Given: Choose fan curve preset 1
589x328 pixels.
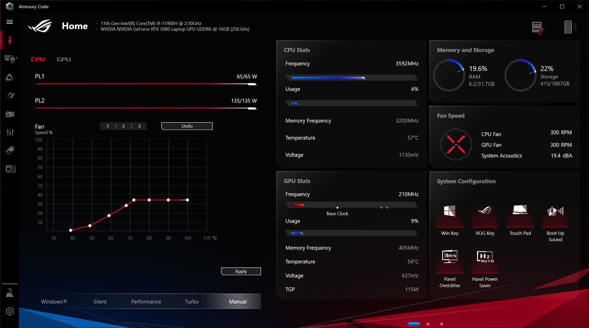Looking at the screenshot, I should click(107, 126).
